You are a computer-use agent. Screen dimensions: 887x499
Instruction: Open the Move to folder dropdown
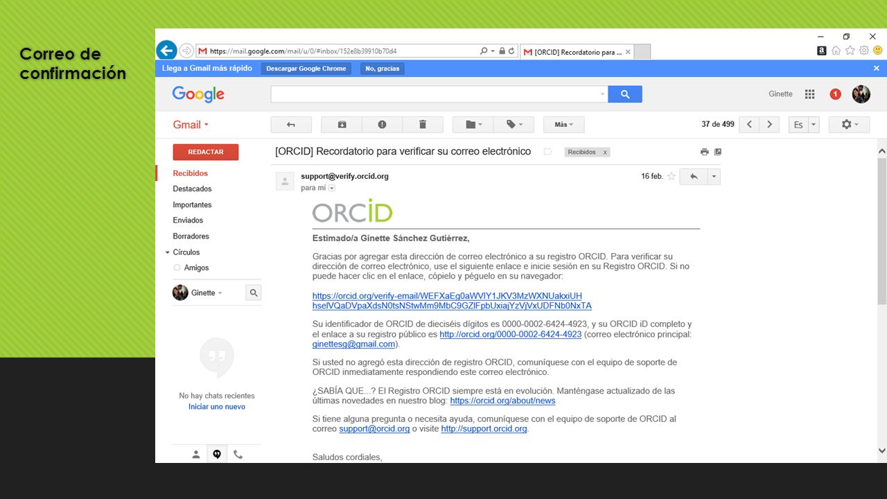[473, 125]
